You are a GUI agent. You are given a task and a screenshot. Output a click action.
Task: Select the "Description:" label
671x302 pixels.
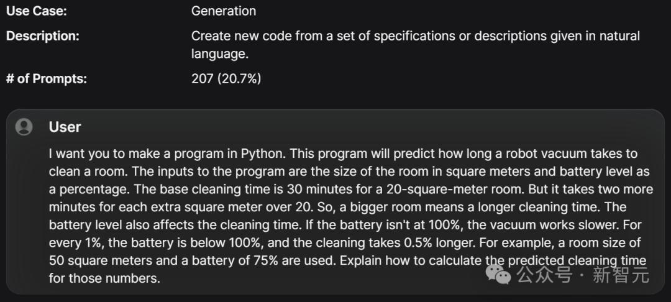coord(43,36)
